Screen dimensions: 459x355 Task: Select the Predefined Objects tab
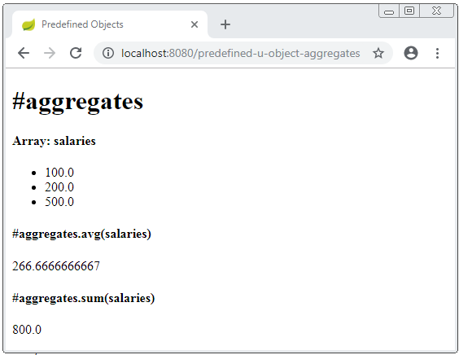110,24
